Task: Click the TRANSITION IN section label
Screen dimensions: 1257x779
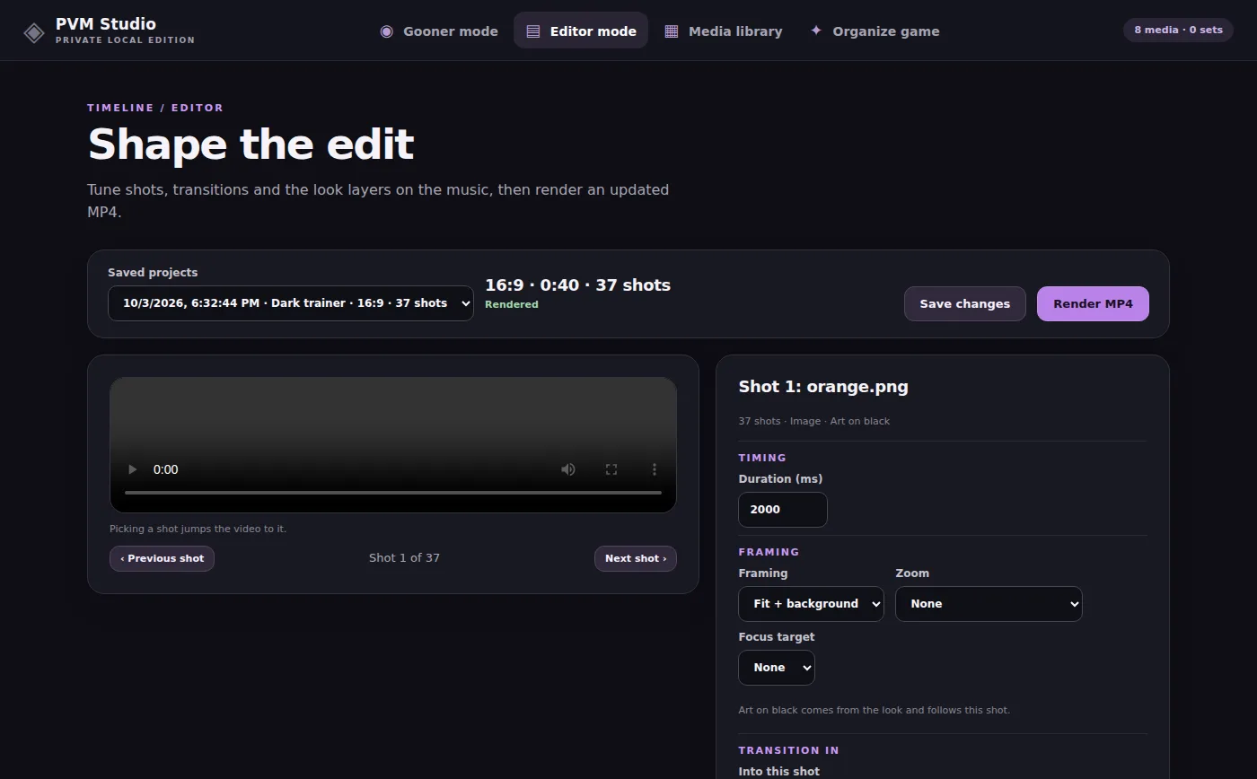Action: (788, 750)
